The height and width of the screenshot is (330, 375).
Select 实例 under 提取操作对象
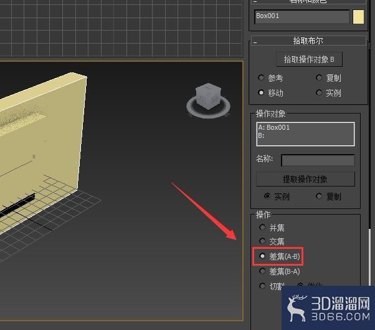[277, 197]
